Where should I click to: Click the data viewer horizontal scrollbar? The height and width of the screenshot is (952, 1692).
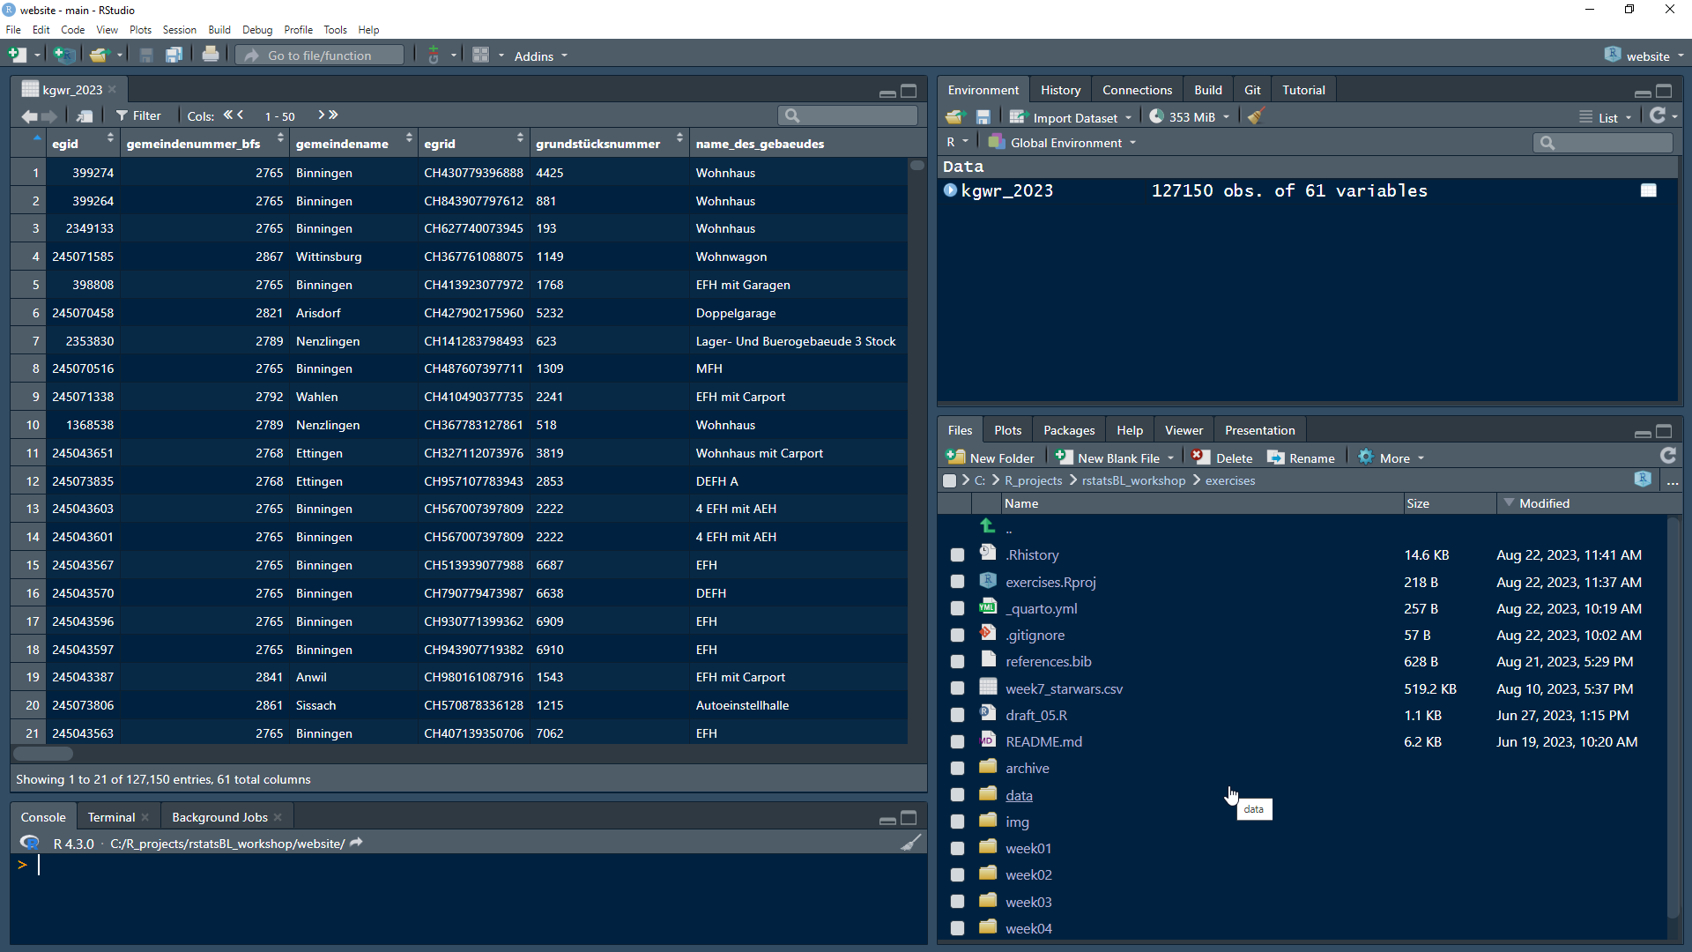pos(44,754)
